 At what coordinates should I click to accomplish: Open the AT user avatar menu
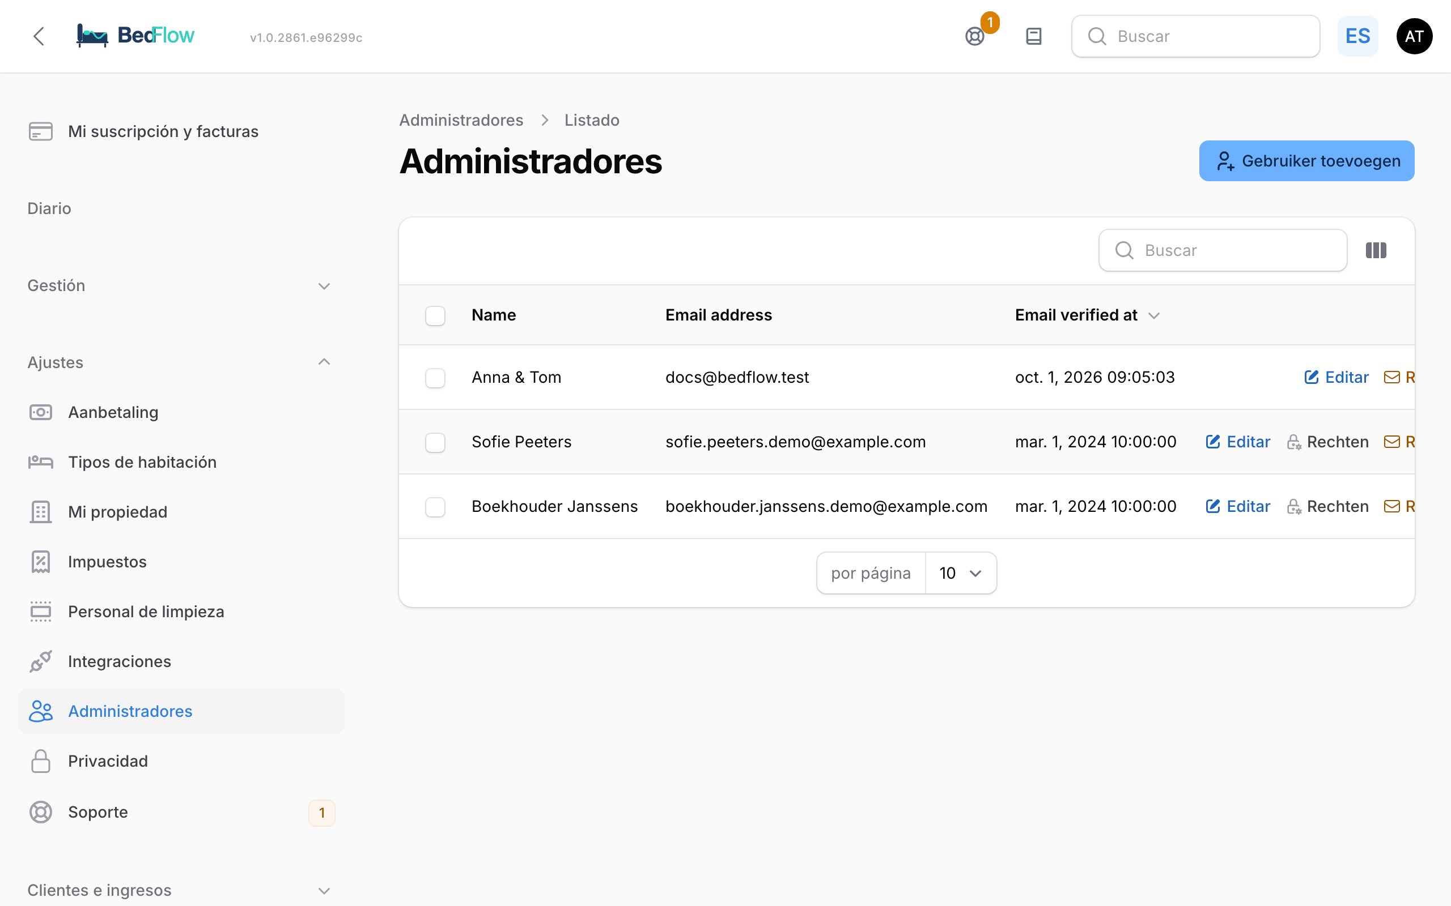[1414, 37]
